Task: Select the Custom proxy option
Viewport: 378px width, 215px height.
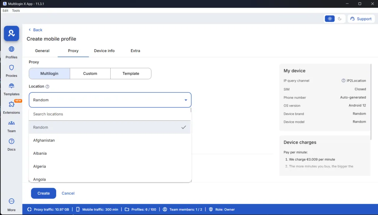Action: coord(90,74)
